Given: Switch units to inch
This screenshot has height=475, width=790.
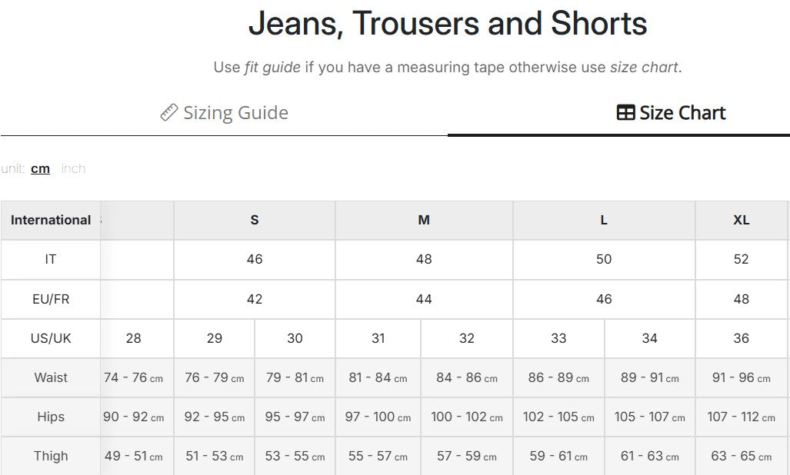Looking at the screenshot, I should point(73,168).
